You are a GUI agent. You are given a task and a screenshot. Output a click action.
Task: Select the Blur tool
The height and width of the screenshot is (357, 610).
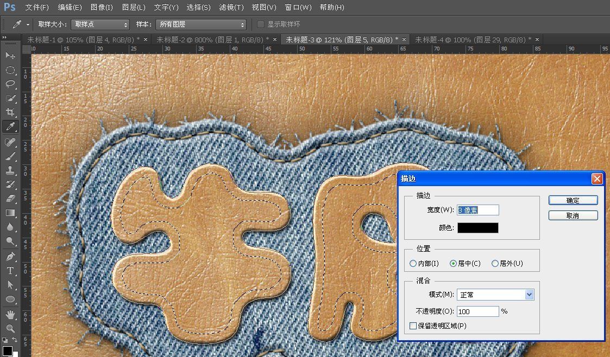point(10,227)
